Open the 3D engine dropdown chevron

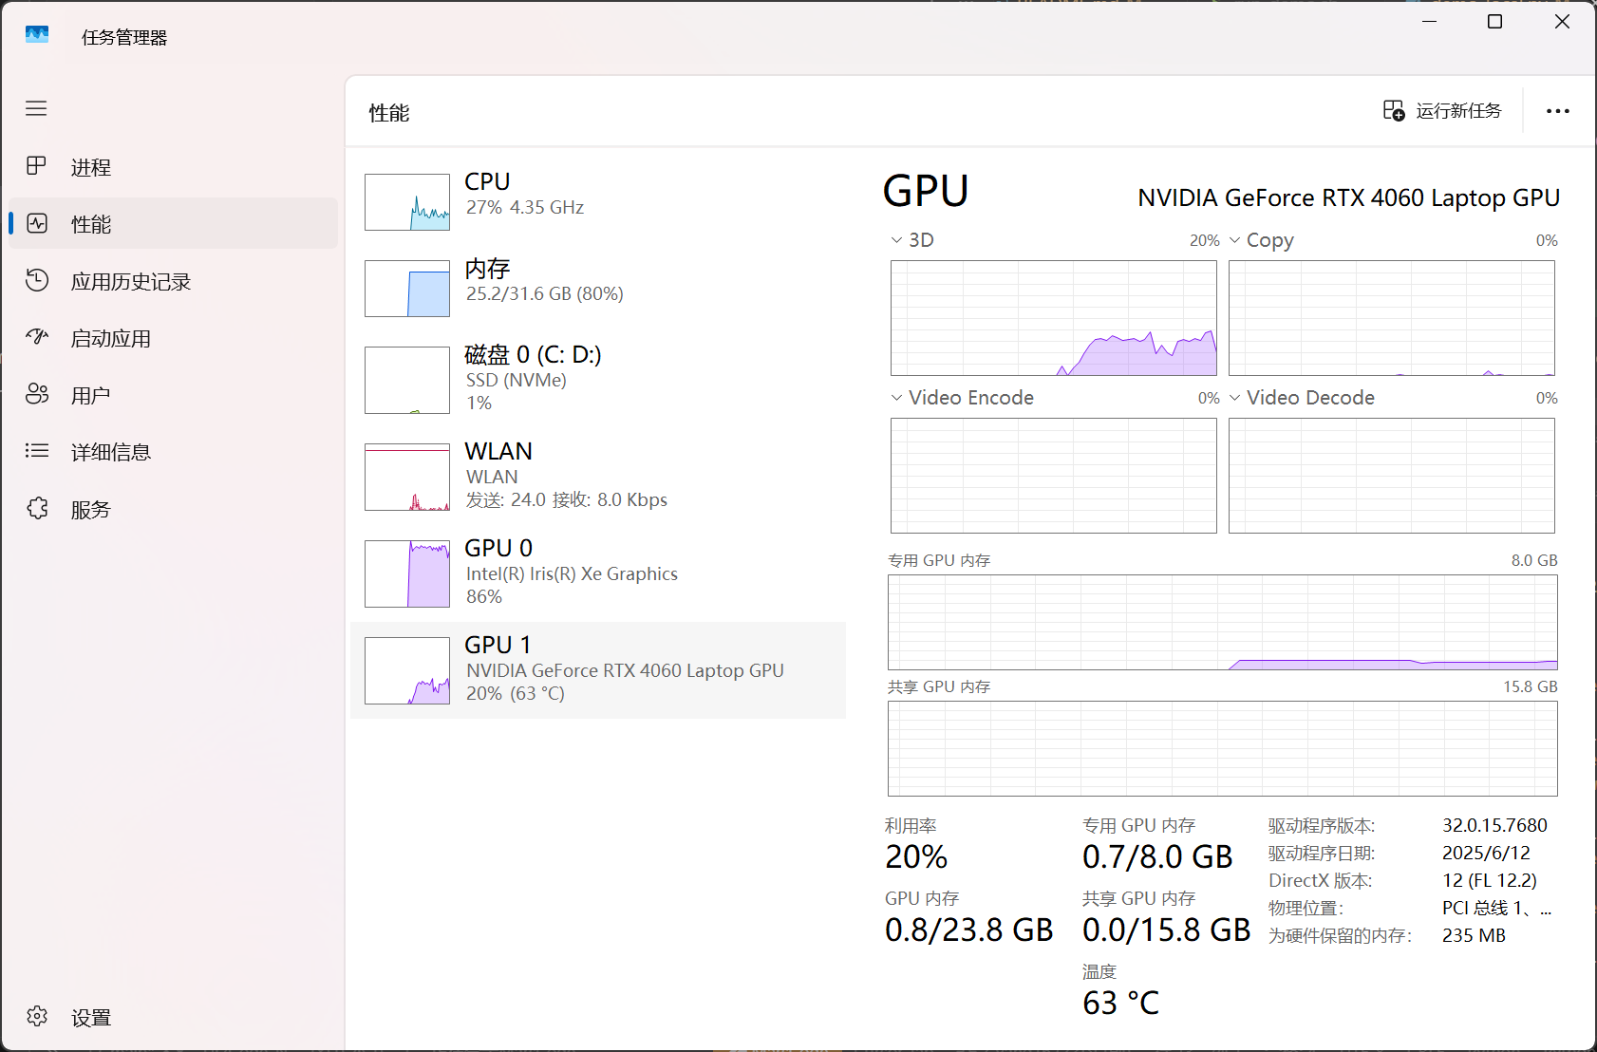pyautogui.click(x=896, y=240)
